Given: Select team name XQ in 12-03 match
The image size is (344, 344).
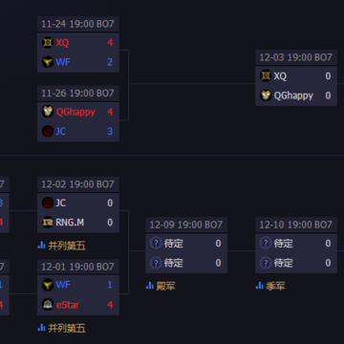Looking at the screenshot, I should pos(280,76).
